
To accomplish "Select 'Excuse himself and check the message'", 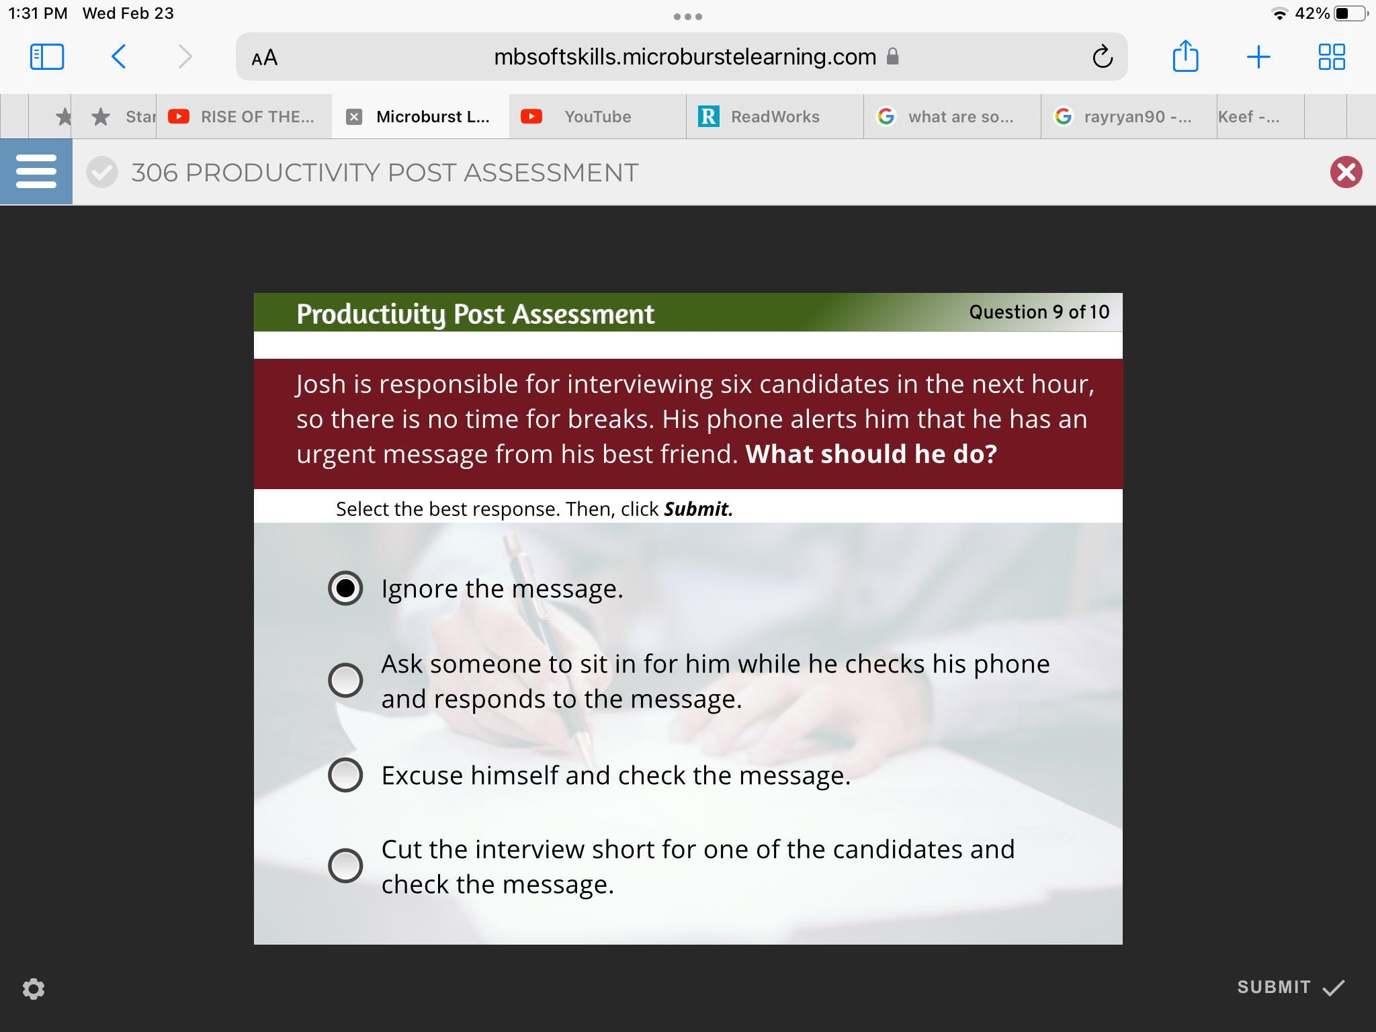I will click(345, 775).
